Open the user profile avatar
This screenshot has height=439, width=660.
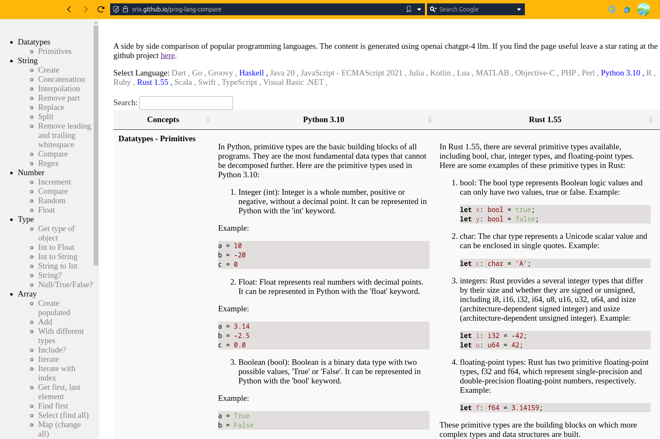(x=643, y=9)
